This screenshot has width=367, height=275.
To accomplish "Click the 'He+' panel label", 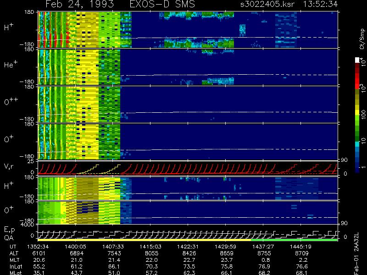I will pos(11,64).
